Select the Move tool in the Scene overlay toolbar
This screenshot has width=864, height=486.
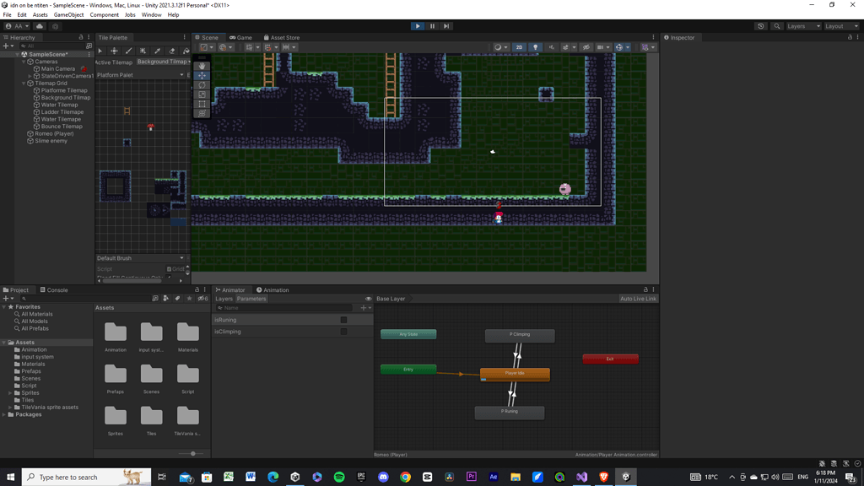(202, 75)
